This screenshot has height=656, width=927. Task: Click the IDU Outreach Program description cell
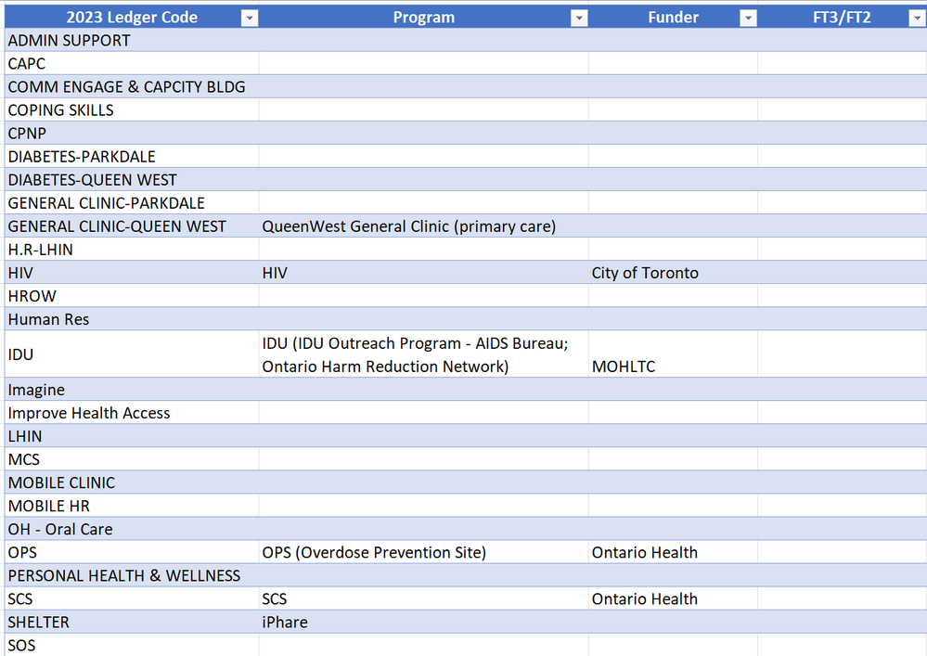pyautogui.click(x=424, y=354)
